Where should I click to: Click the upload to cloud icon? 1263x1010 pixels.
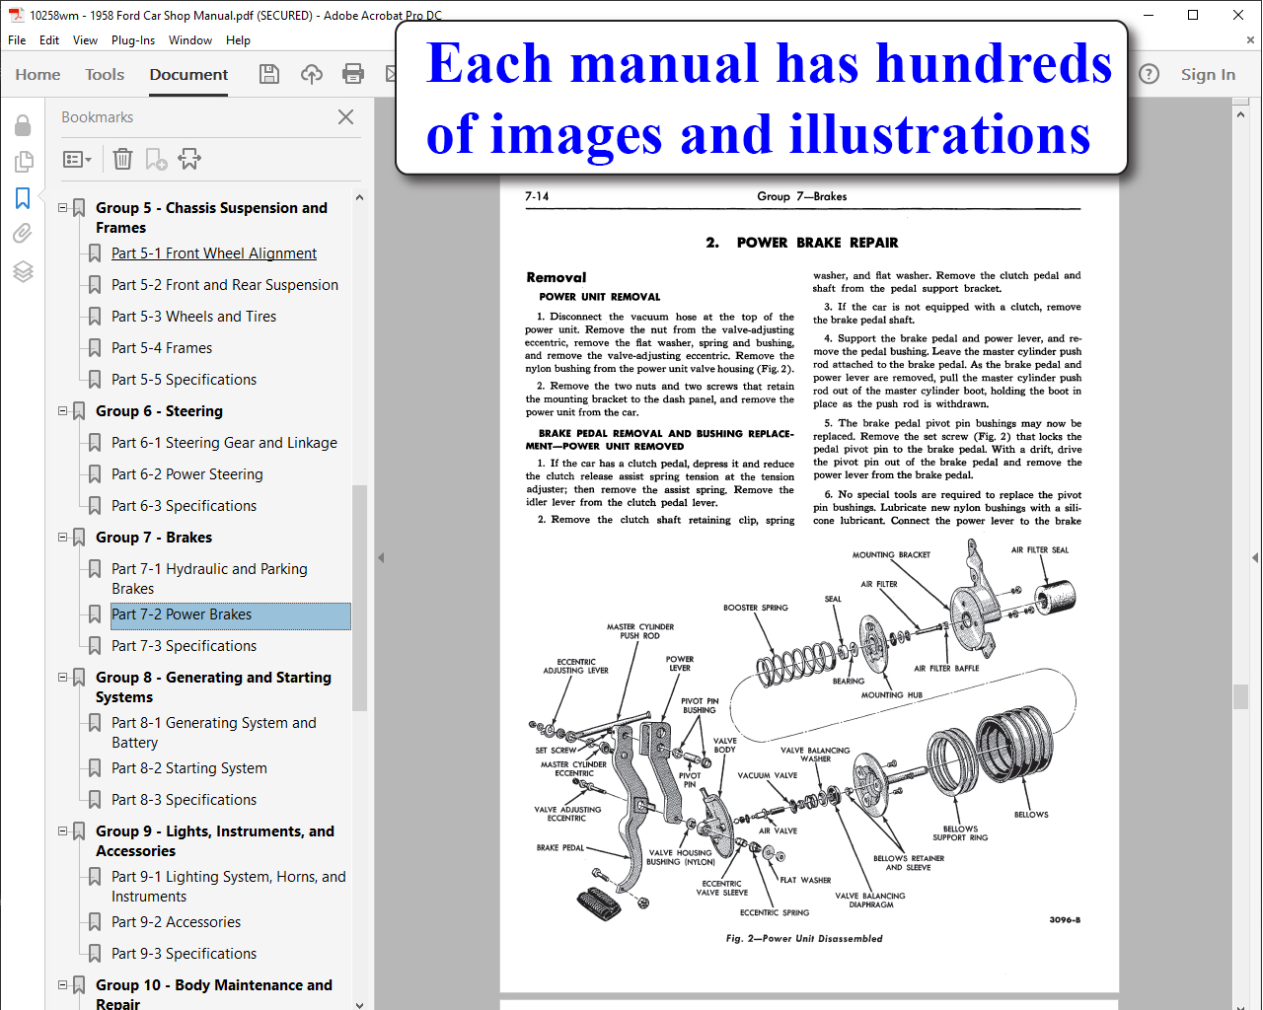pos(312,74)
